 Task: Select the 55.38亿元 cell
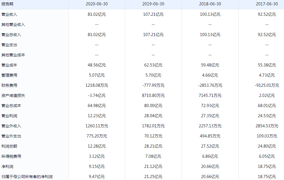[267, 65]
